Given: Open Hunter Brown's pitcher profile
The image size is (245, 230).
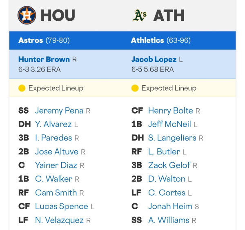Looking at the screenshot, I should 44,59.
